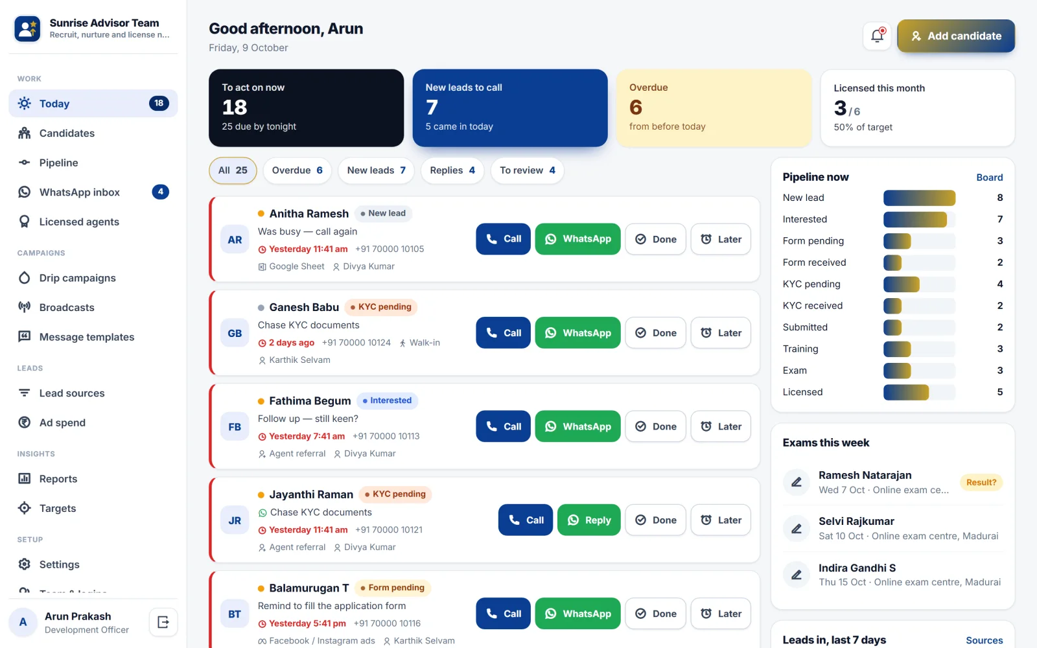The height and width of the screenshot is (648, 1037).
Task: Open Broadcasts from the sidebar
Action: click(x=93, y=307)
